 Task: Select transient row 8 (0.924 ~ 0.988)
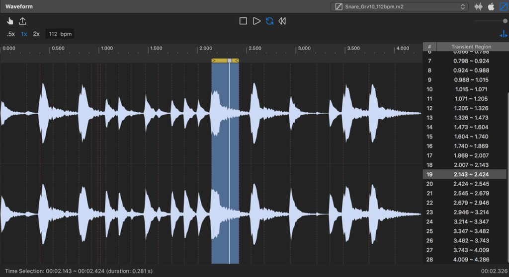[465, 70]
